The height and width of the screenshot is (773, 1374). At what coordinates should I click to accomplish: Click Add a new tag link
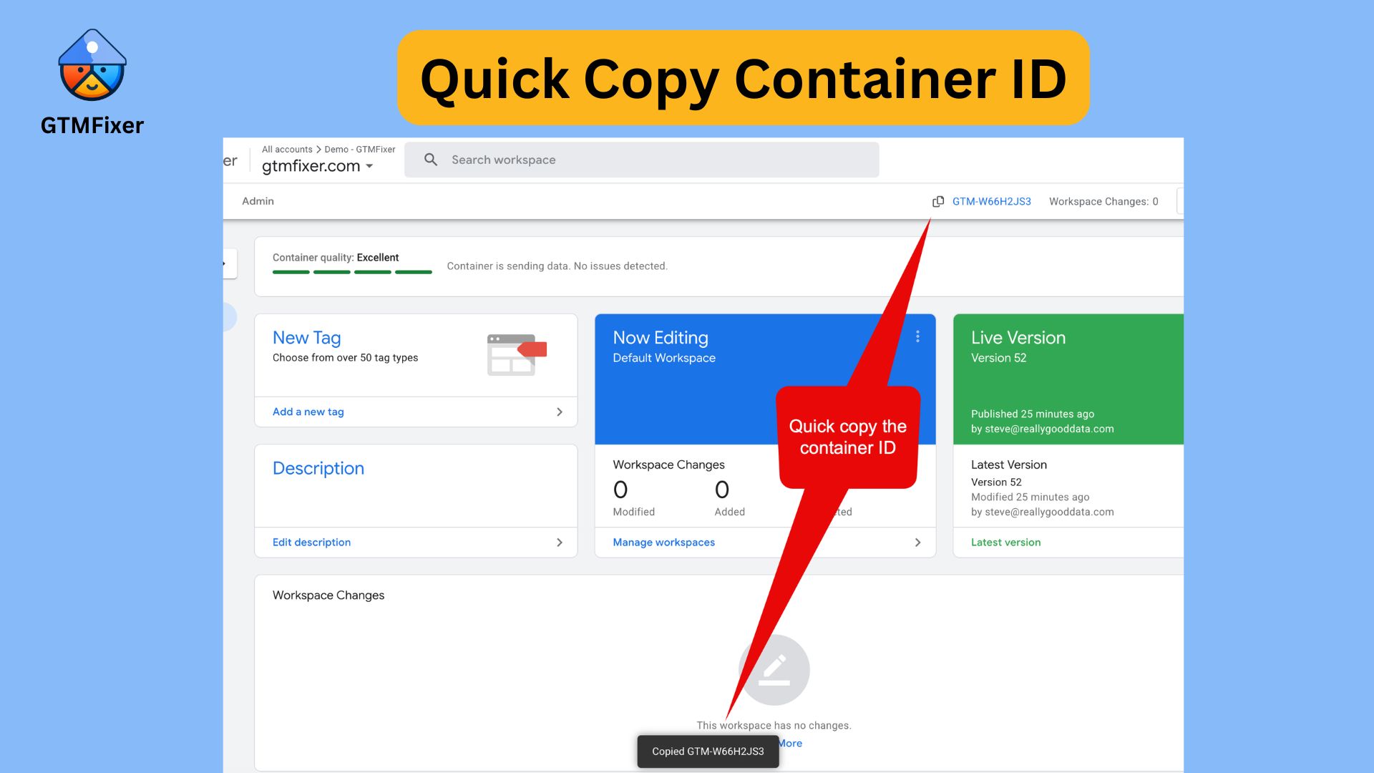tap(308, 412)
